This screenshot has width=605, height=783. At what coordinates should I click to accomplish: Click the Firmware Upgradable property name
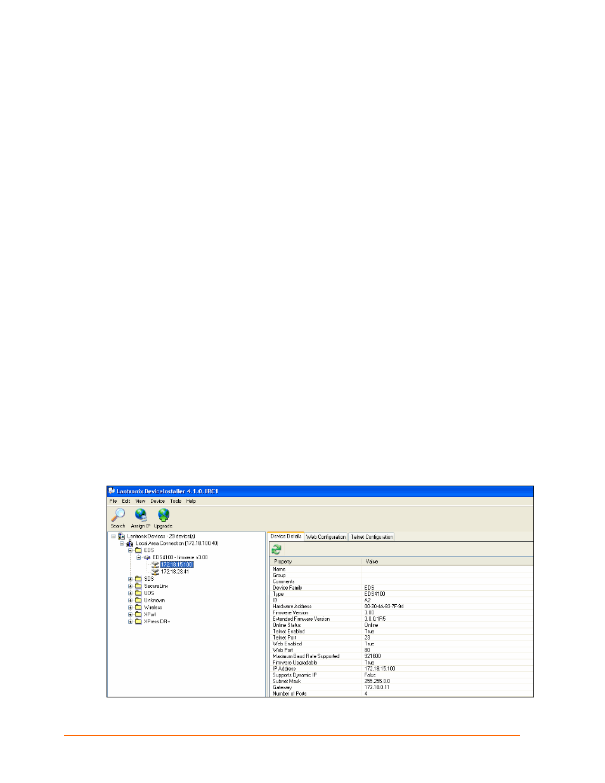pos(295,663)
